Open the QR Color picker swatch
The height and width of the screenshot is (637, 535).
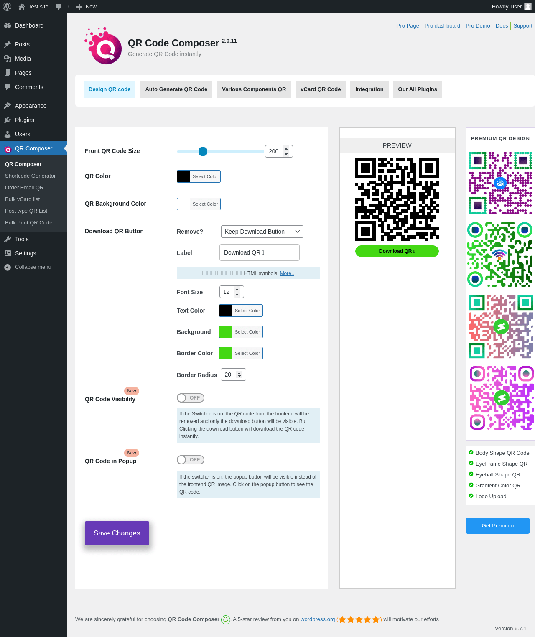pos(183,176)
